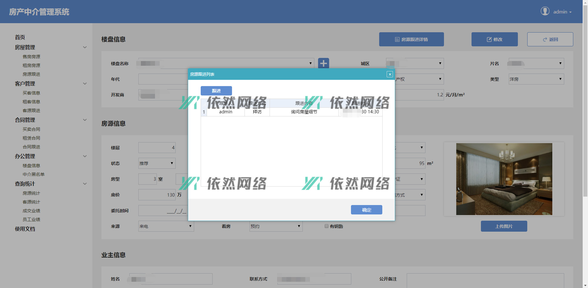Image resolution: width=588 pixels, height=288 pixels.
Task: Open 使用文档 in the sidebar
Action: click(x=25, y=229)
